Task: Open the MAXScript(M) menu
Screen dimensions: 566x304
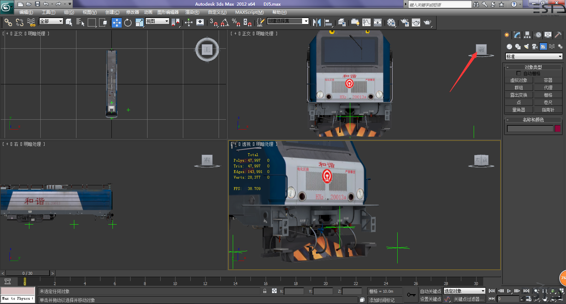Action: tap(249, 12)
